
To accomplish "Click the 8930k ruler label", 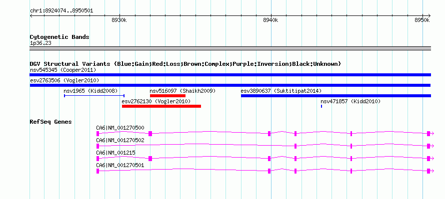I will tap(119, 20).
